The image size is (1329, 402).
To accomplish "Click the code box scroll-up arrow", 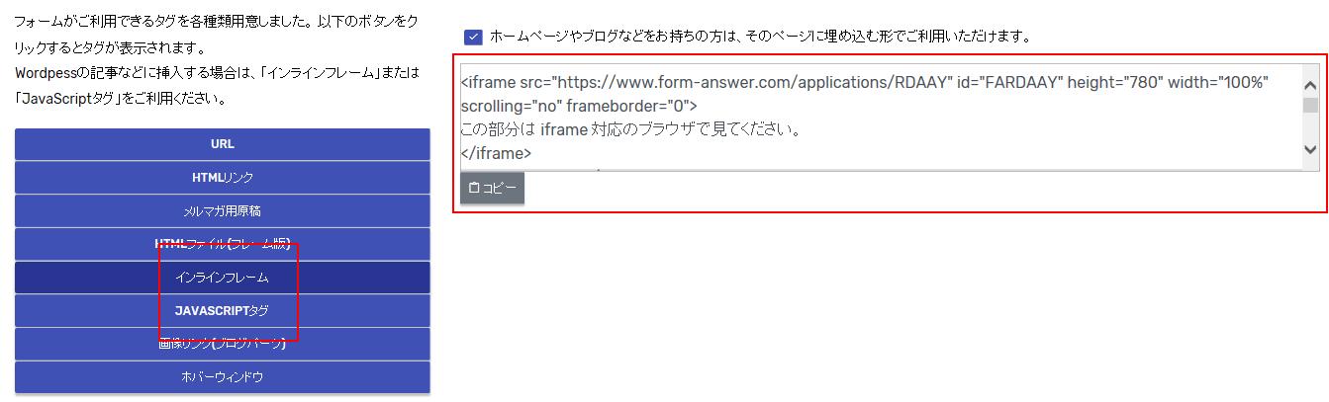I will [1310, 84].
